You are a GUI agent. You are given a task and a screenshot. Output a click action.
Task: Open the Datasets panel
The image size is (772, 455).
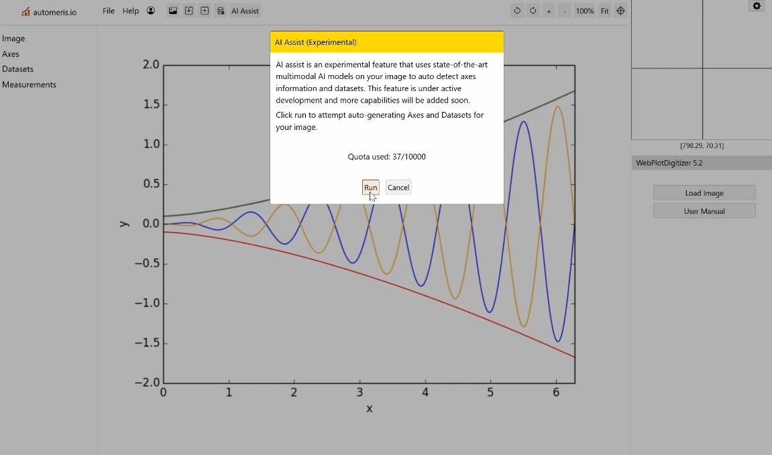tap(17, 69)
